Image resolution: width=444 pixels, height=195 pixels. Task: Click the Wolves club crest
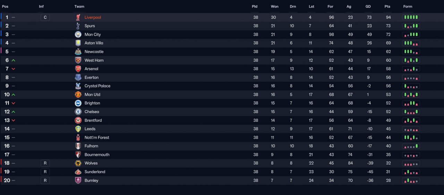tap(78, 163)
